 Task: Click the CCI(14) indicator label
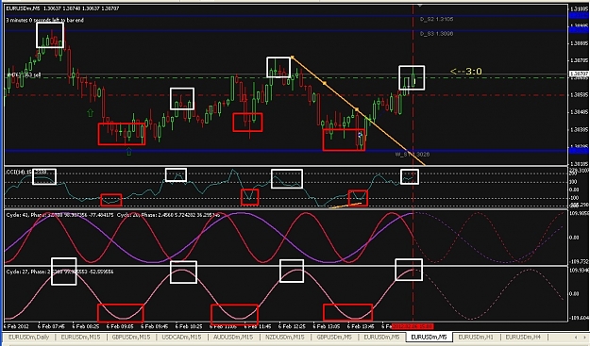pyautogui.click(x=26, y=172)
